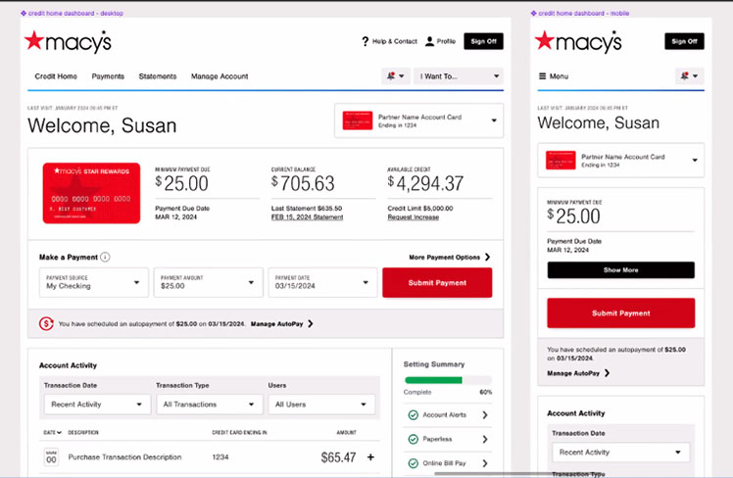Open the Statements nav tab
The height and width of the screenshot is (478, 733).
point(158,76)
